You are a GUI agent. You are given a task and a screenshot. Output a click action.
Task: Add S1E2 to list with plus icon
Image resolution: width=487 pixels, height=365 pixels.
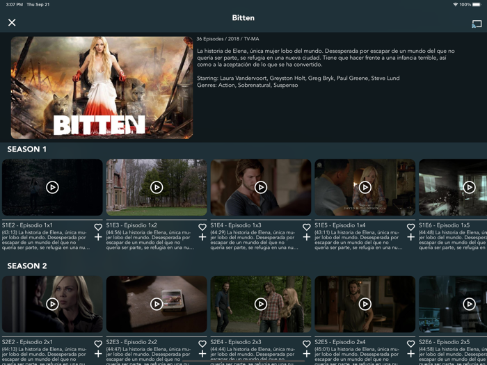pos(98,237)
